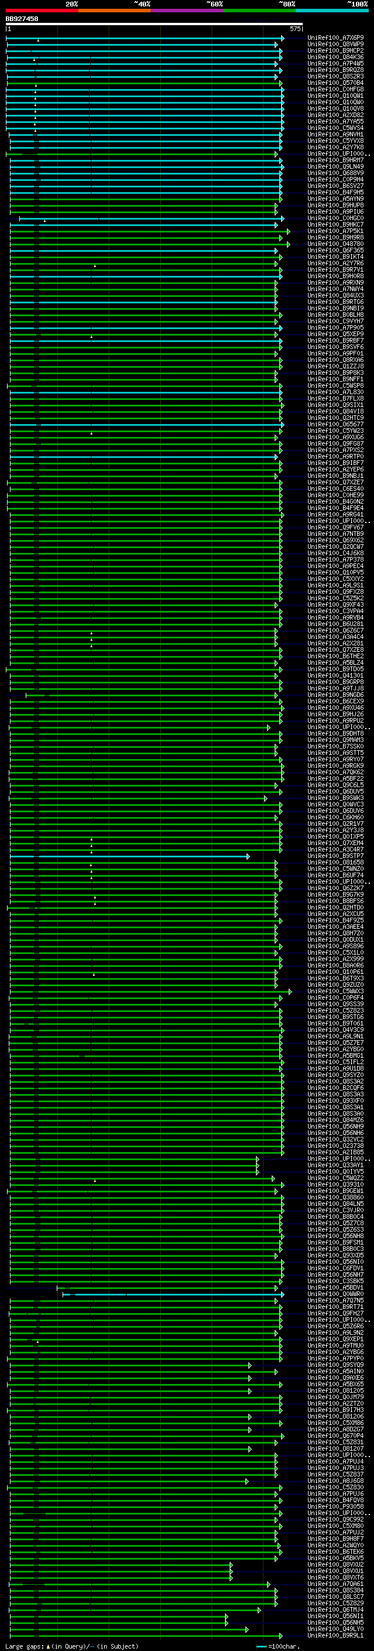Open hit label UniRef100_O48780
The image size is (374, 1651).
(x=335, y=244)
